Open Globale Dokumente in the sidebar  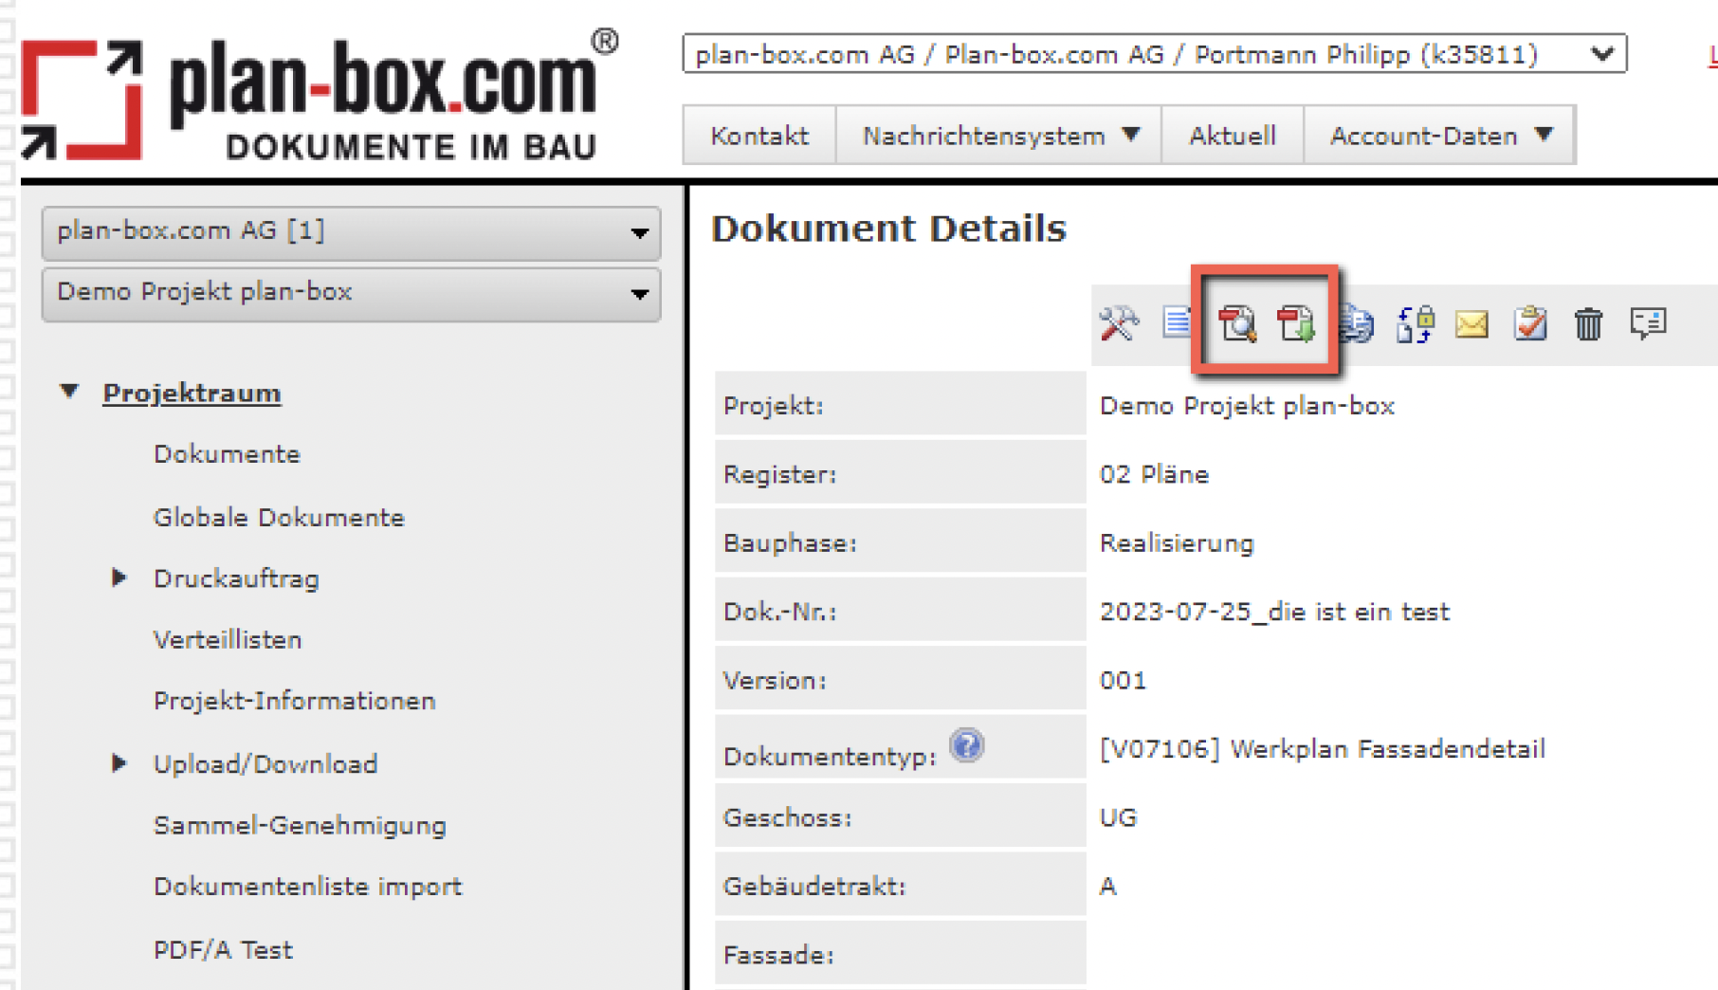pos(279,518)
